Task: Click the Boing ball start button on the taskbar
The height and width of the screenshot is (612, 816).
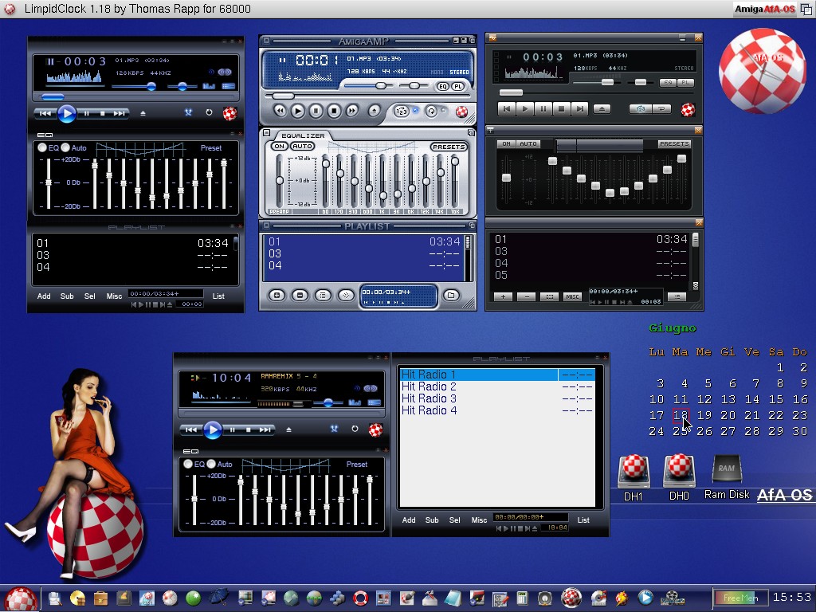Action: pos(20,598)
